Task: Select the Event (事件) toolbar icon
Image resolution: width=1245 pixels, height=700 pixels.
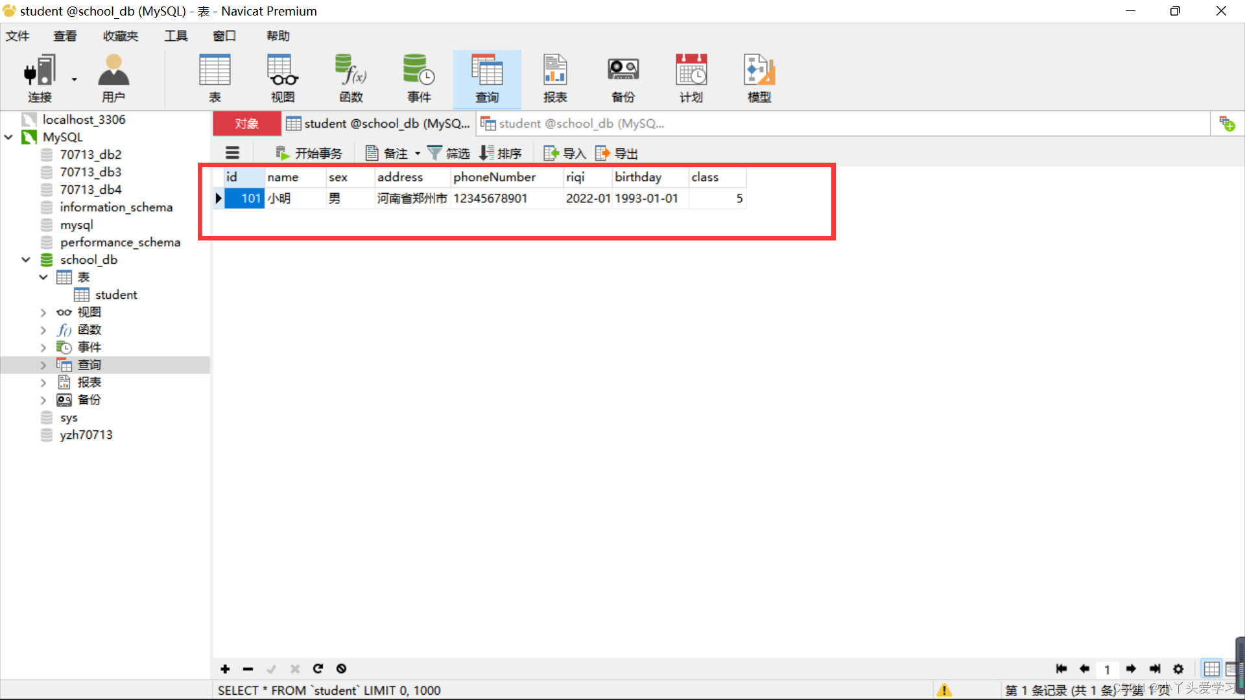Action: pyautogui.click(x=419, y=78)
